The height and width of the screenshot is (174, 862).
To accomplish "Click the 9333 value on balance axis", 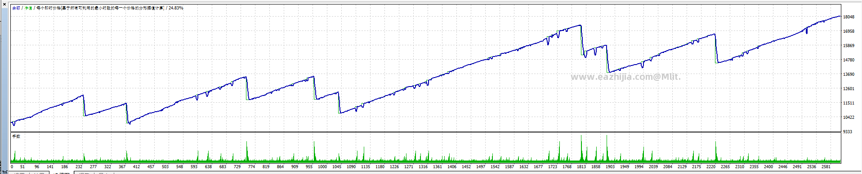I will (847, 132).
